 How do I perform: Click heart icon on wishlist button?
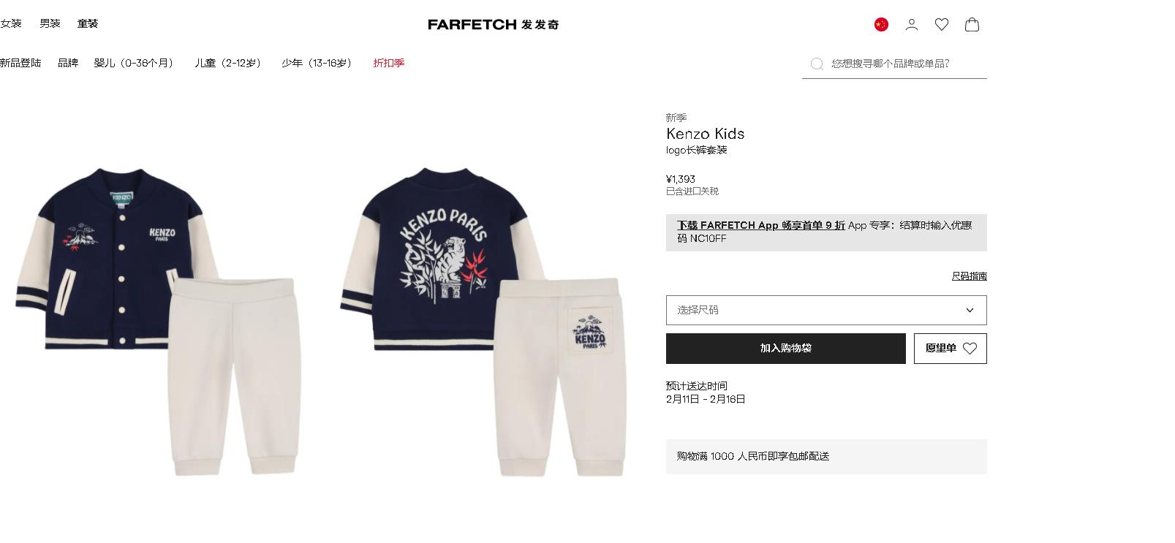point(970,349)
